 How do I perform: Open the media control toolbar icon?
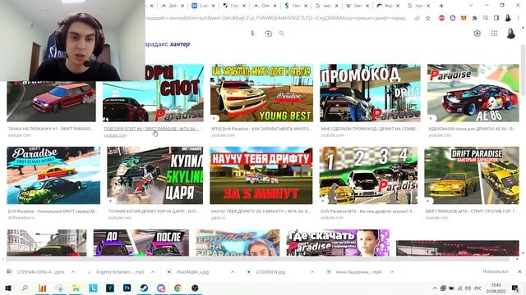(486, 18)
